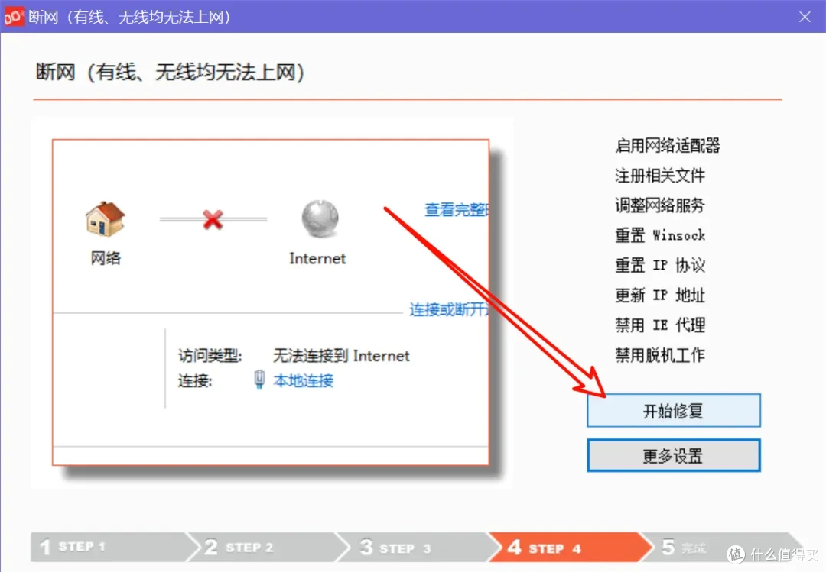Click the 访问类型 label
826x572 pixels.
210,356
